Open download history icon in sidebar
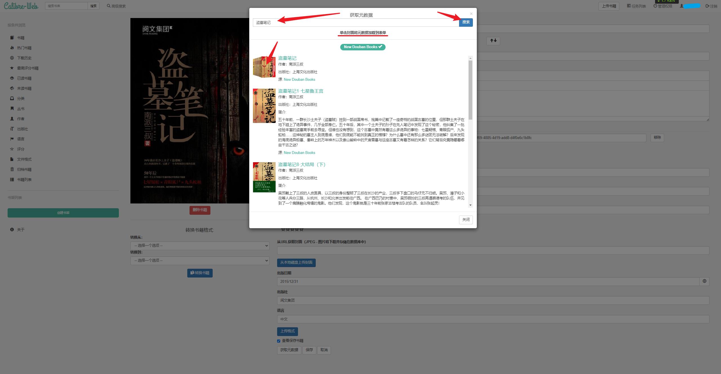The height and width of the screenshot is (374, 721). [x=12, y=58]
